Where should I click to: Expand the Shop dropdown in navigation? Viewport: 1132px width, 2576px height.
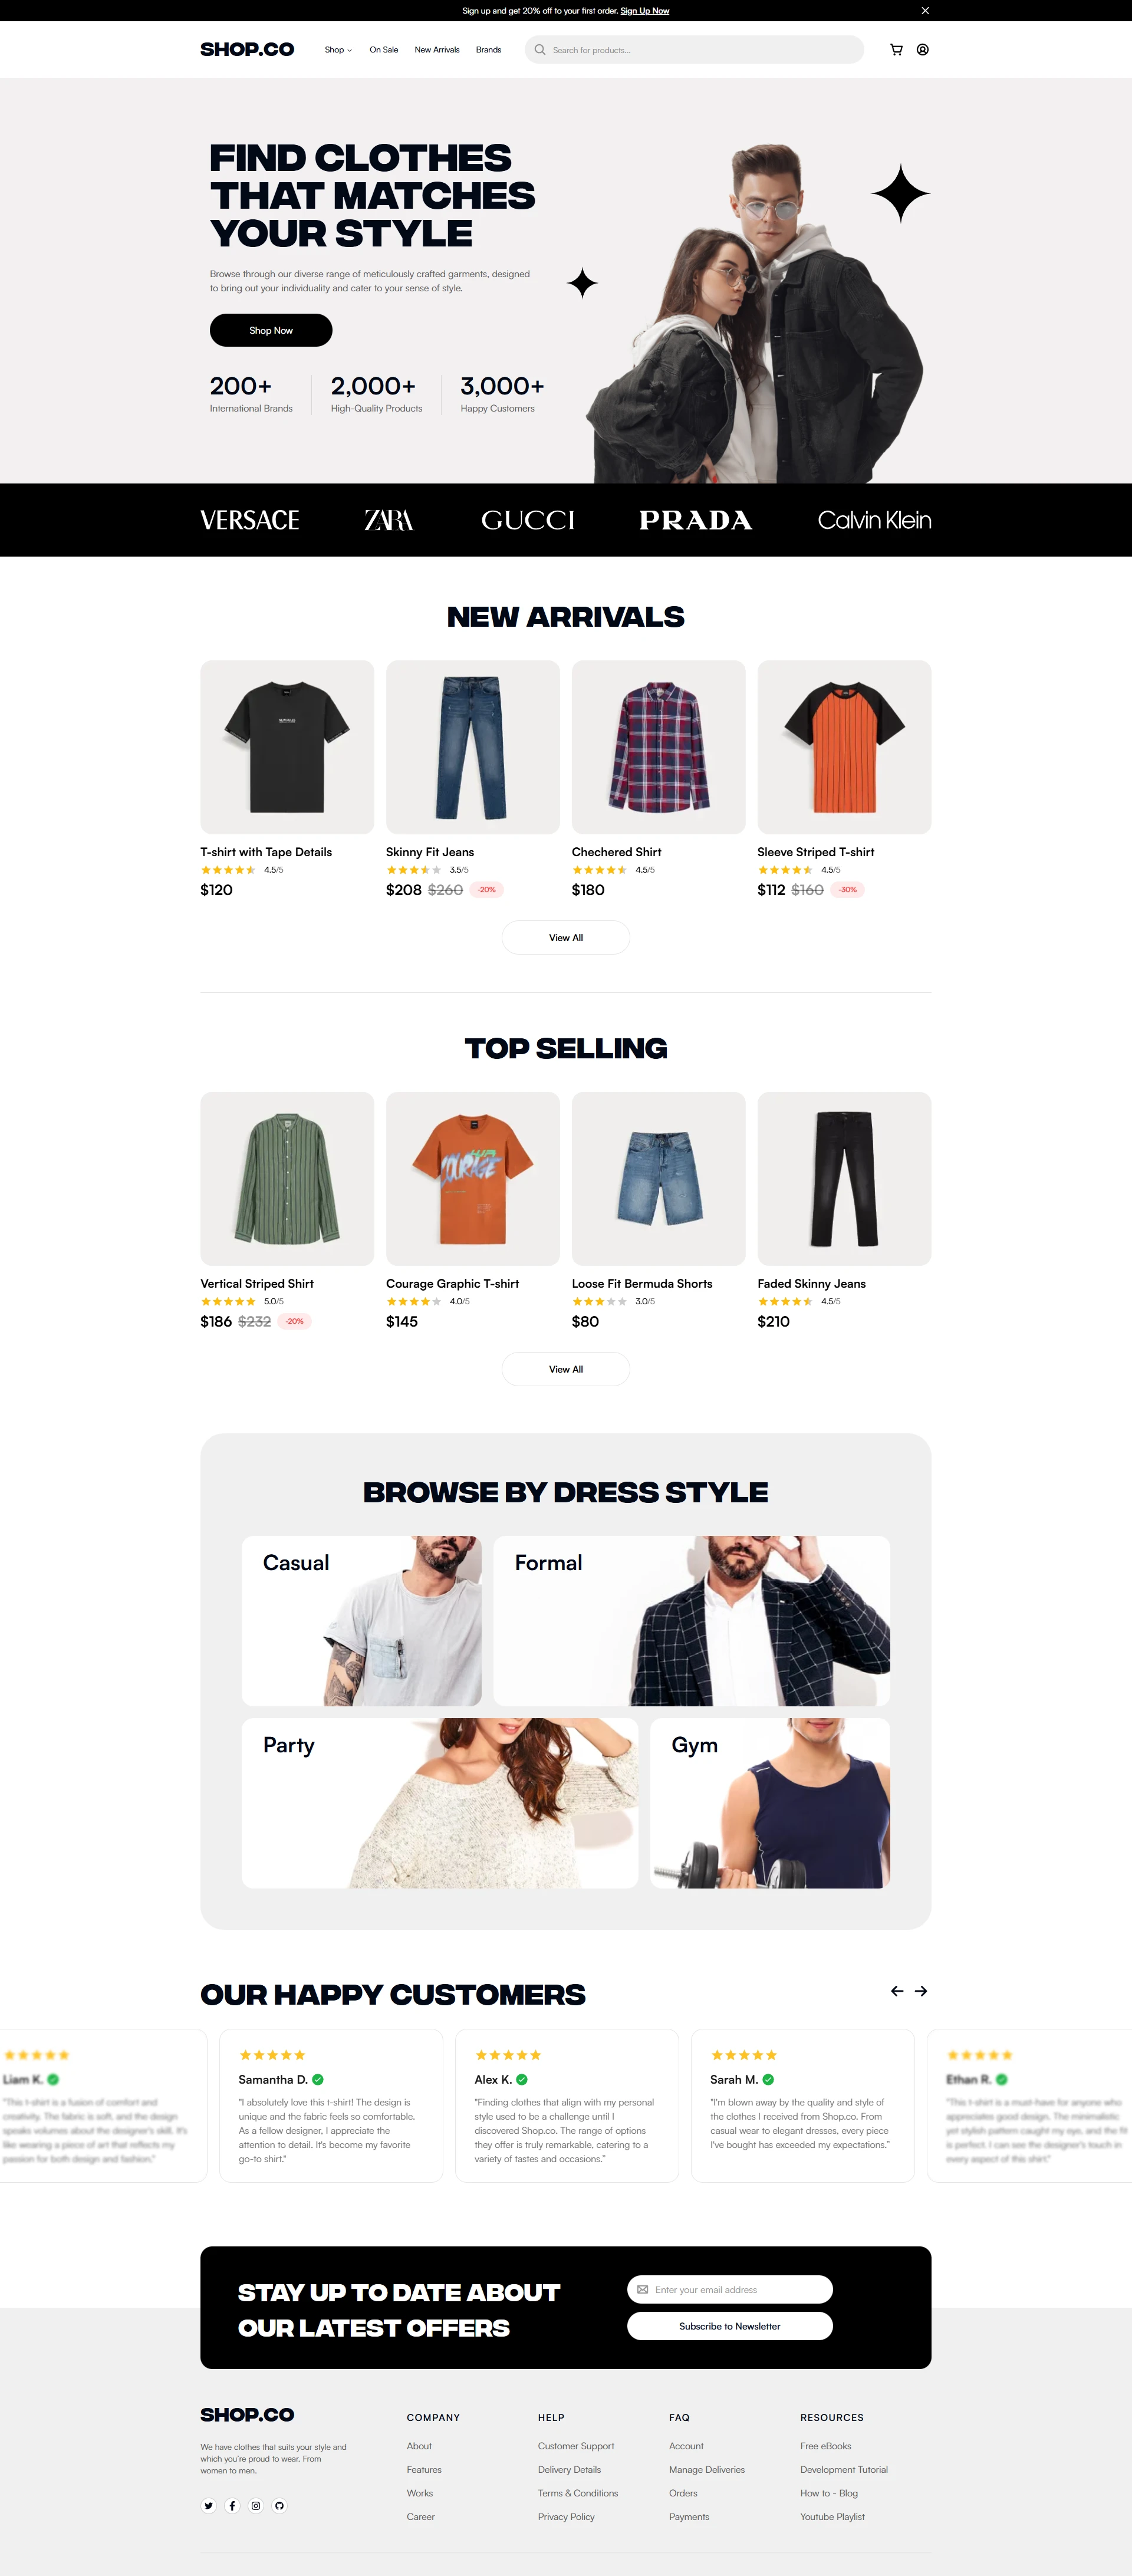pos(338,50)
